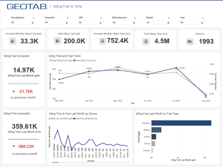Select the Flexible bar in fuel type chart

click(152, 150)
